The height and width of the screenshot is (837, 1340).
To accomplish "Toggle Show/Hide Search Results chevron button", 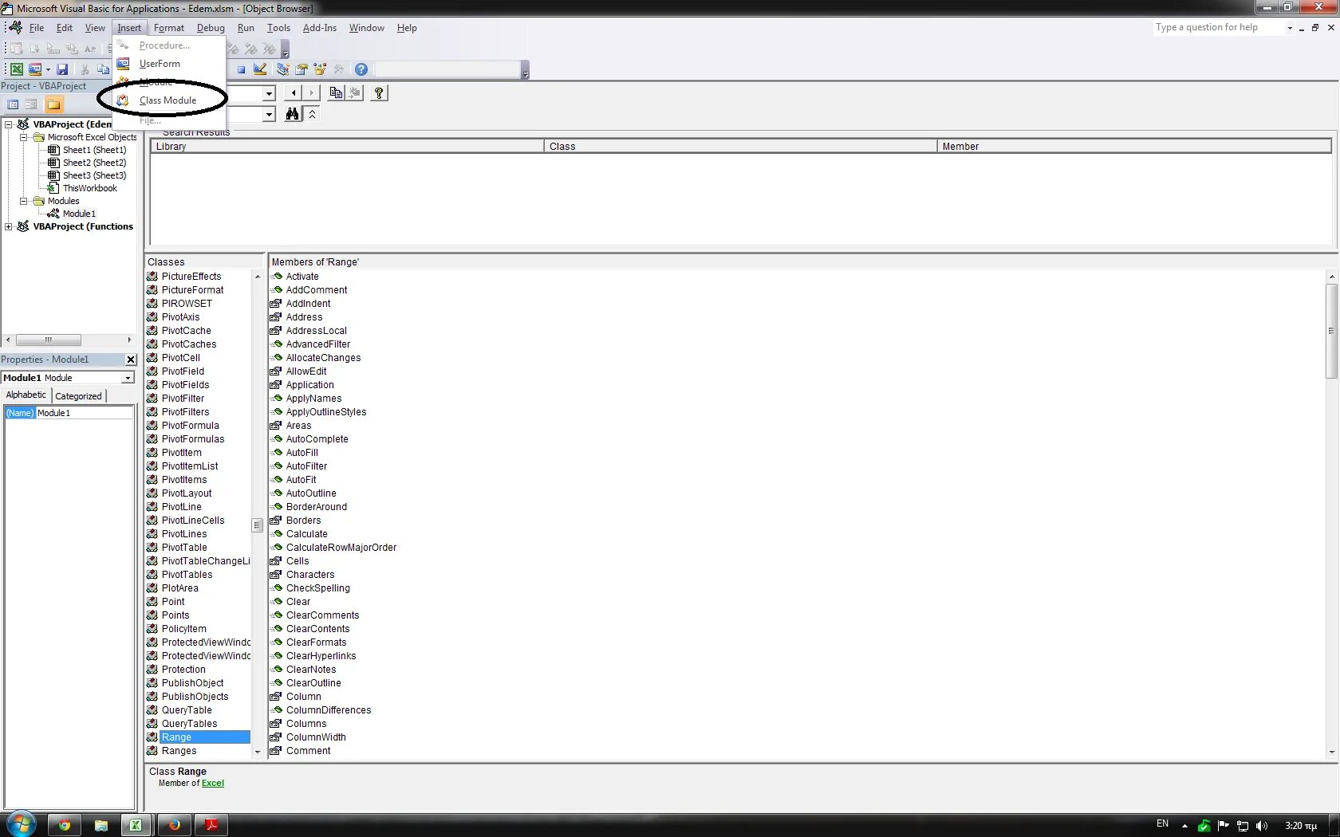I will (312, 115).
